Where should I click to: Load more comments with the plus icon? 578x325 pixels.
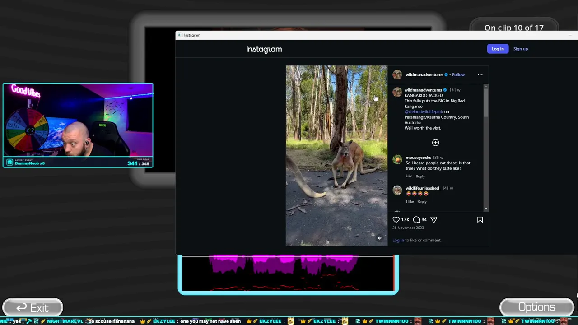pyautogui.click(x=435, y=143)
